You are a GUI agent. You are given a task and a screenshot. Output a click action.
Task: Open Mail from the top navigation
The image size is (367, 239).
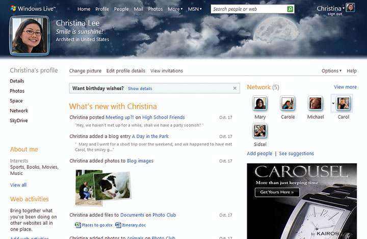tap(138, 9)
